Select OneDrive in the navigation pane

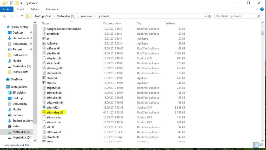(x=16, y=79)
